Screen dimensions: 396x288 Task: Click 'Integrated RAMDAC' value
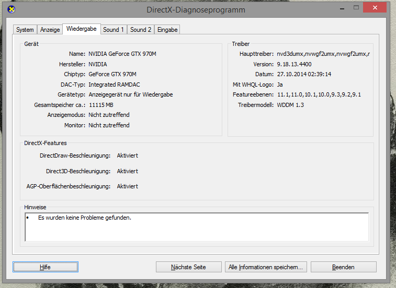pyautogui.click(x=114, y=85)
